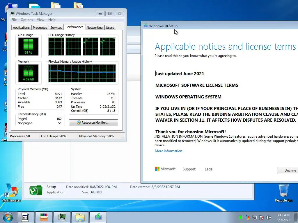The height and width of the screenshot is (223, 298).
Task: Click the Size 393 MB value in Explorer
Action: coord(96,192)
